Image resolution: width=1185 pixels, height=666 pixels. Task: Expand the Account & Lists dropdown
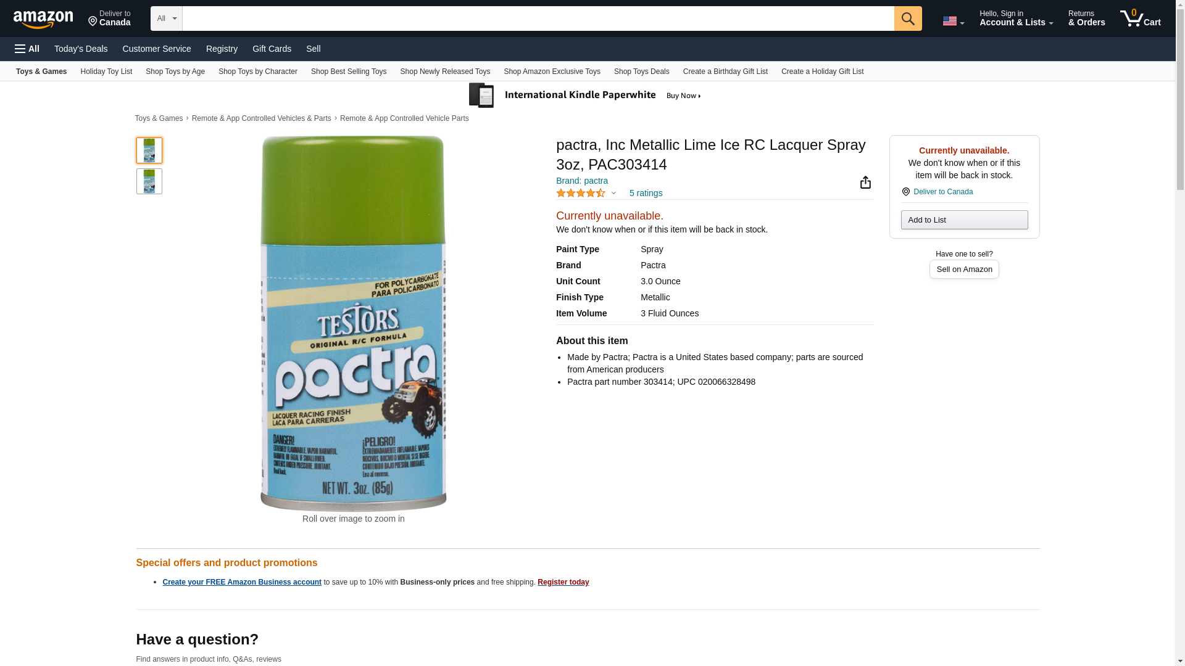1016,18
